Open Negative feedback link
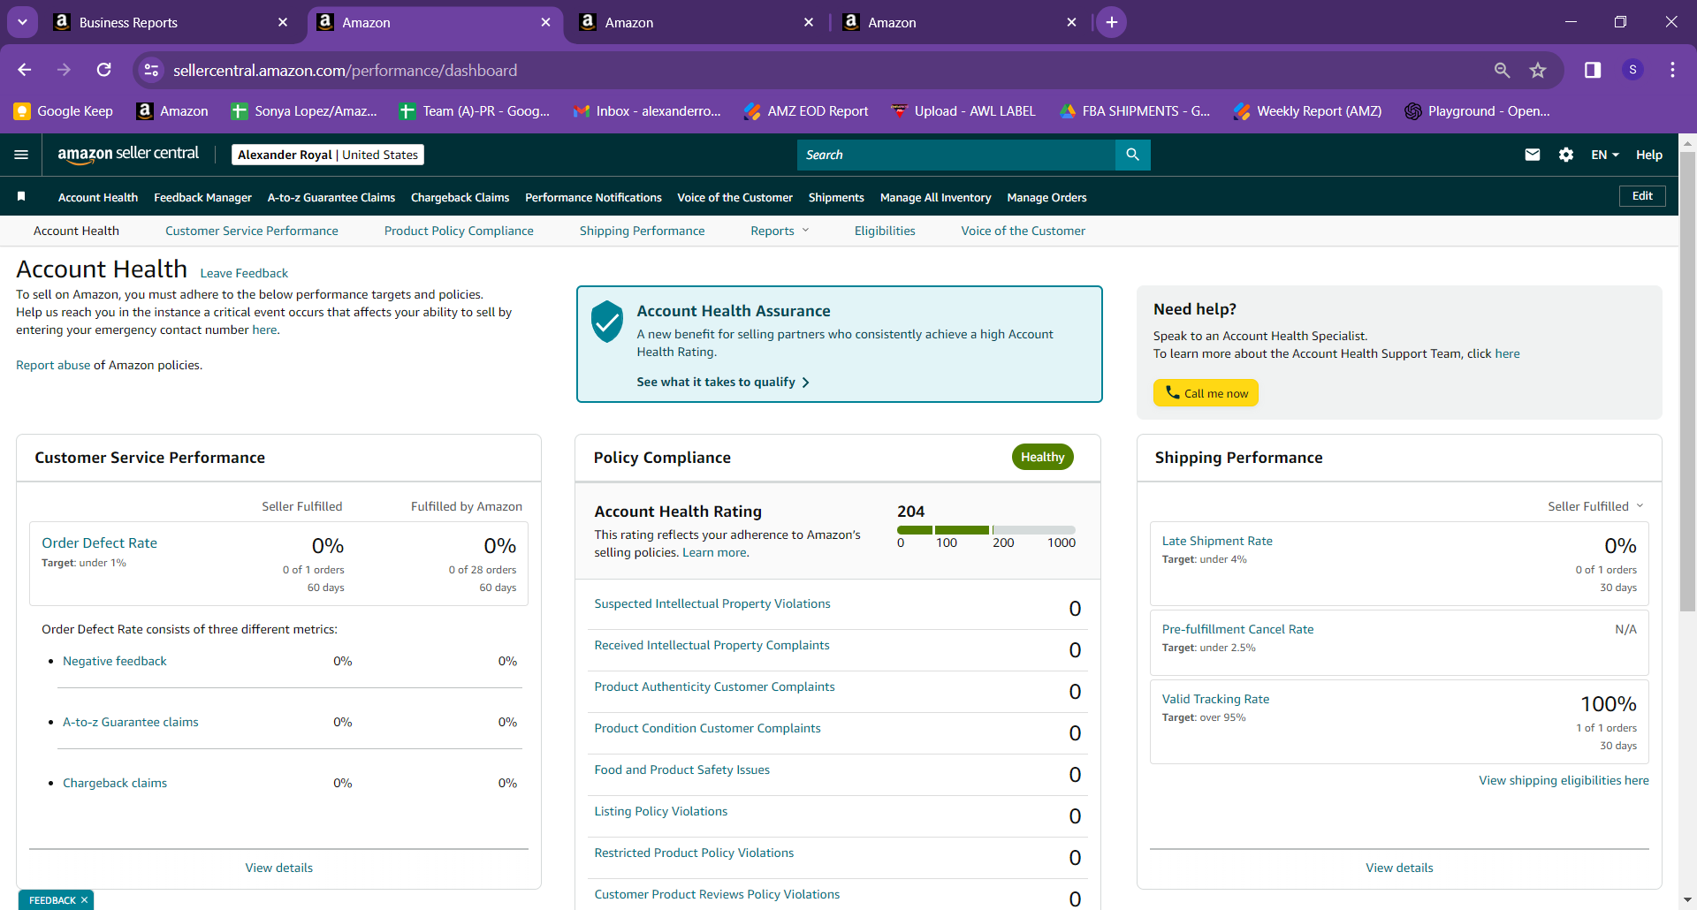1697x910 pixels. click(x=115, y=661)
